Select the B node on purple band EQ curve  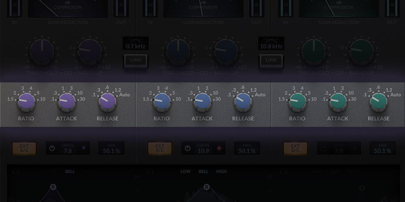54,187
